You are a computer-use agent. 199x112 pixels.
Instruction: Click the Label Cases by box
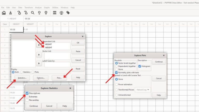point(57,65)
